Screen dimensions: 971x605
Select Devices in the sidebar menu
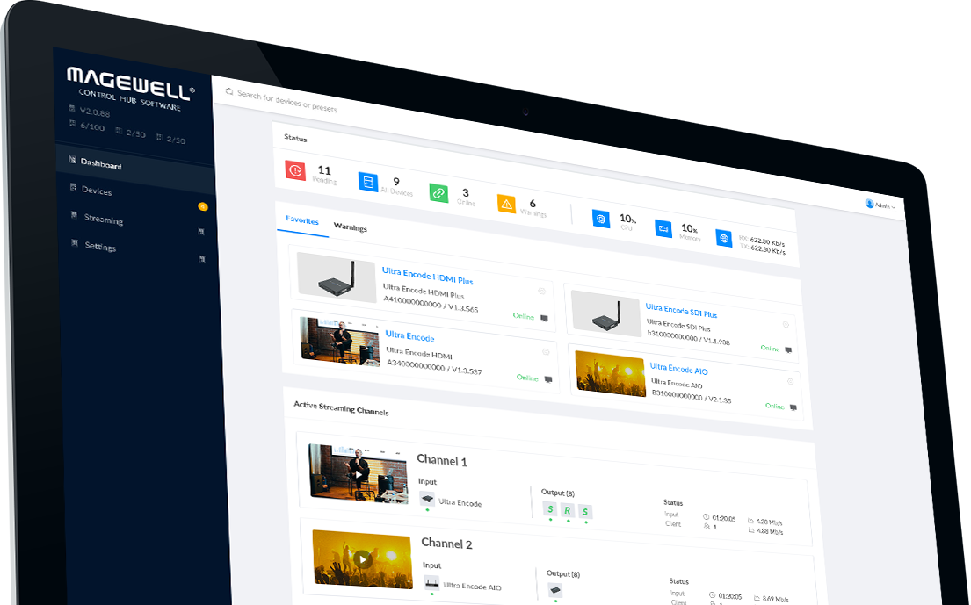[97, 191]
